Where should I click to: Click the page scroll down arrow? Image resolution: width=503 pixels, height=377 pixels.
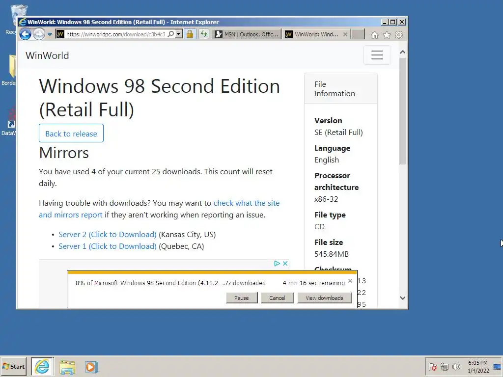click(x=403, y=298)
